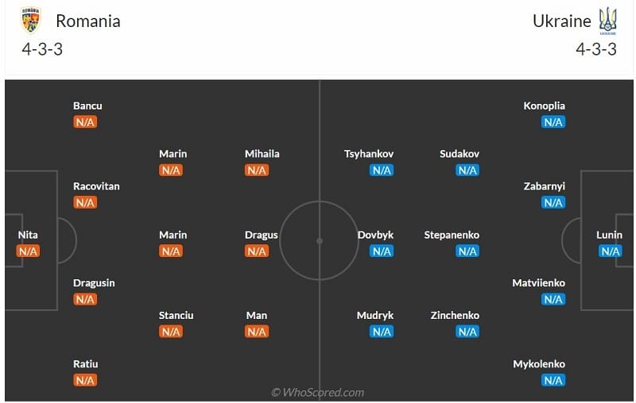Select the Romania team name
Viewport: 636px width, 403px height.
(x=88, y=21)
